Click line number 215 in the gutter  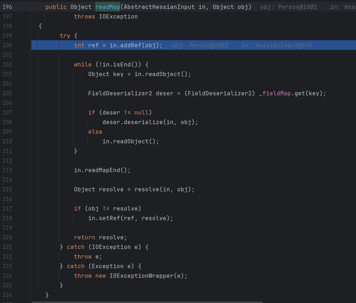7,189
